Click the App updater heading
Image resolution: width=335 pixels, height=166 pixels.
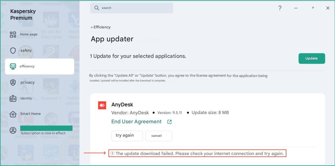112,39
